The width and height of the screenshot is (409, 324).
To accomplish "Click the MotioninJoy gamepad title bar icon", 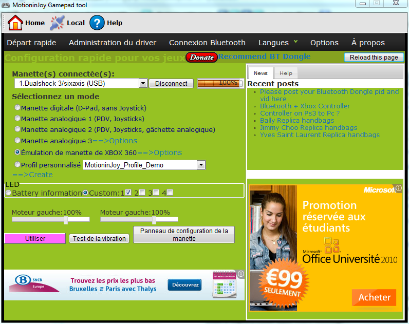I will pyautogui.click(x=6, y=5).
